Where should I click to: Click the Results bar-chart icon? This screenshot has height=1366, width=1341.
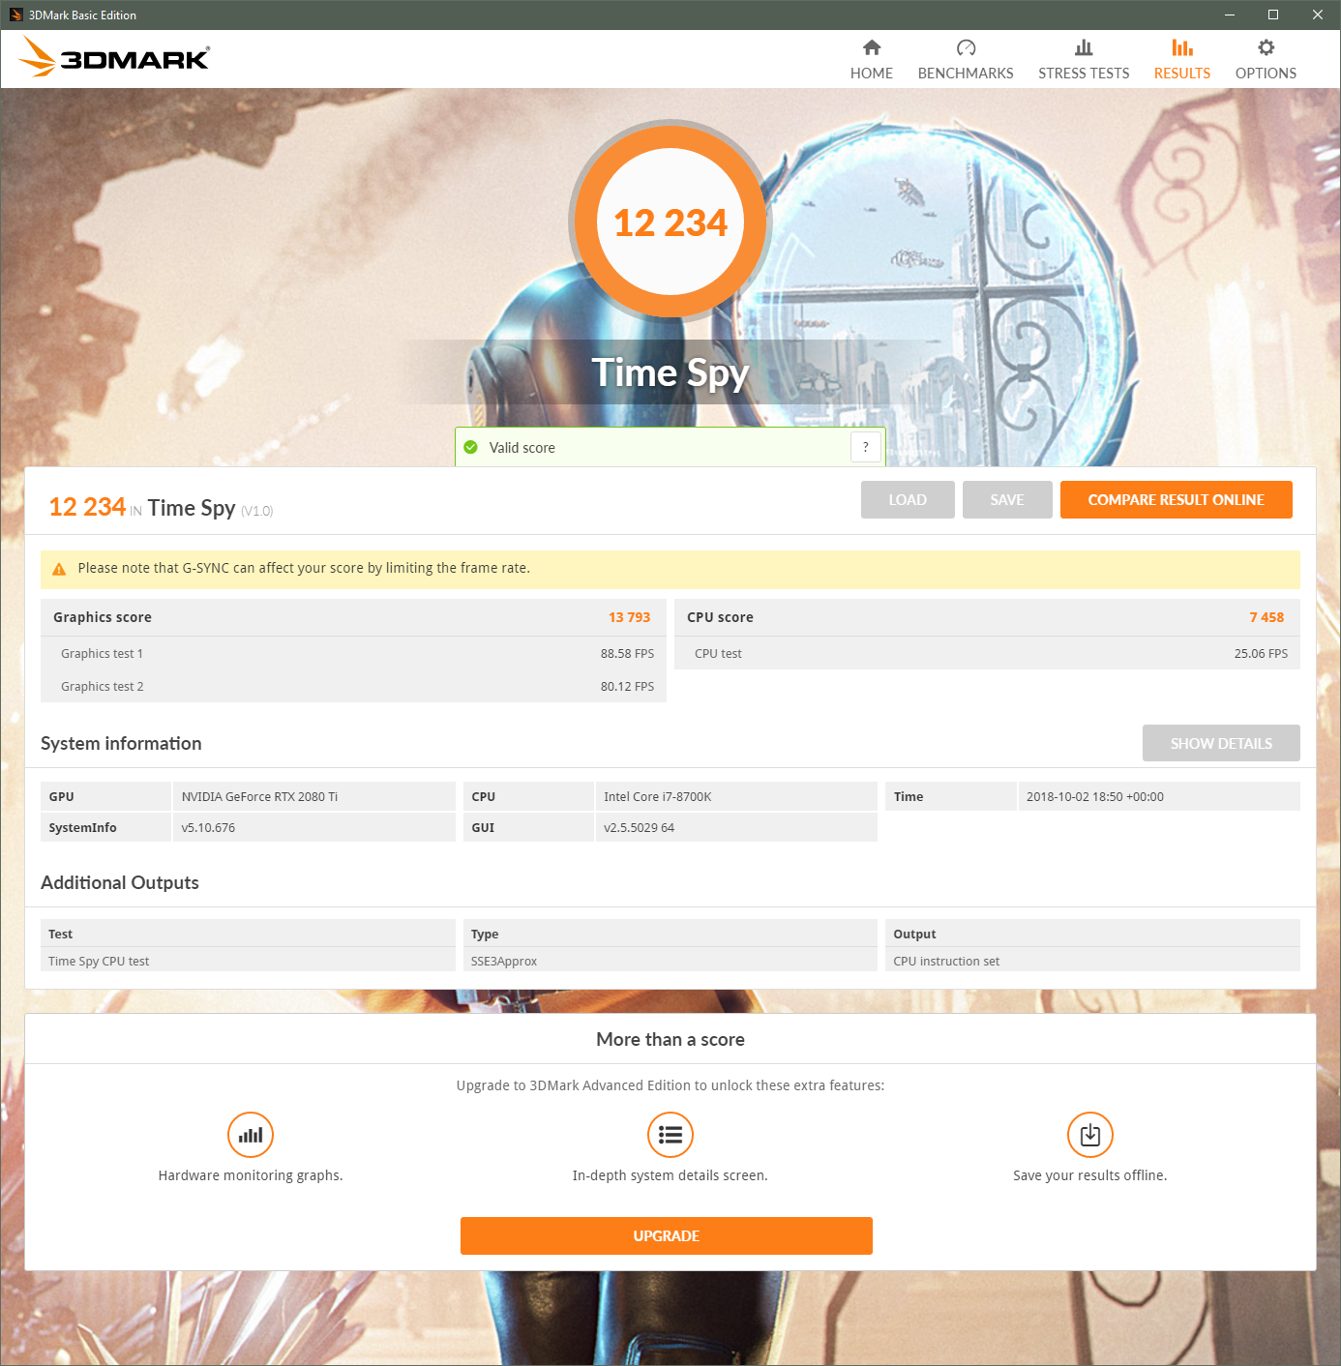click(x=1181, y=47)
